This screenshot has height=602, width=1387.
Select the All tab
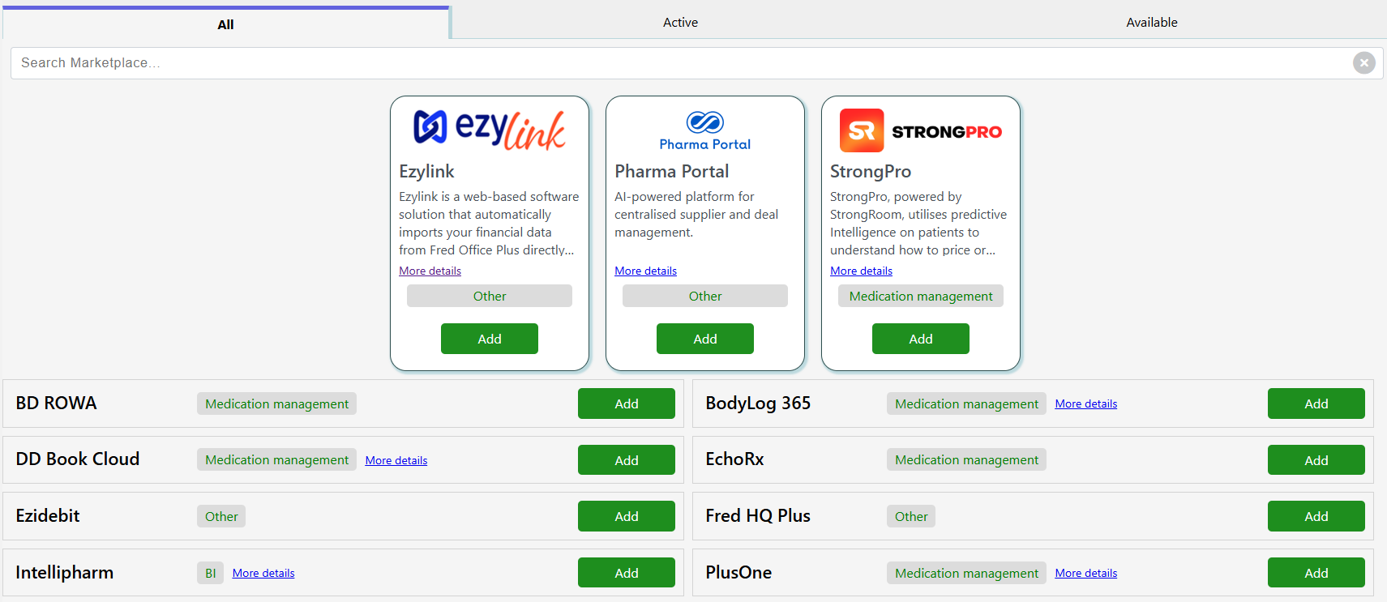(225, 24)
